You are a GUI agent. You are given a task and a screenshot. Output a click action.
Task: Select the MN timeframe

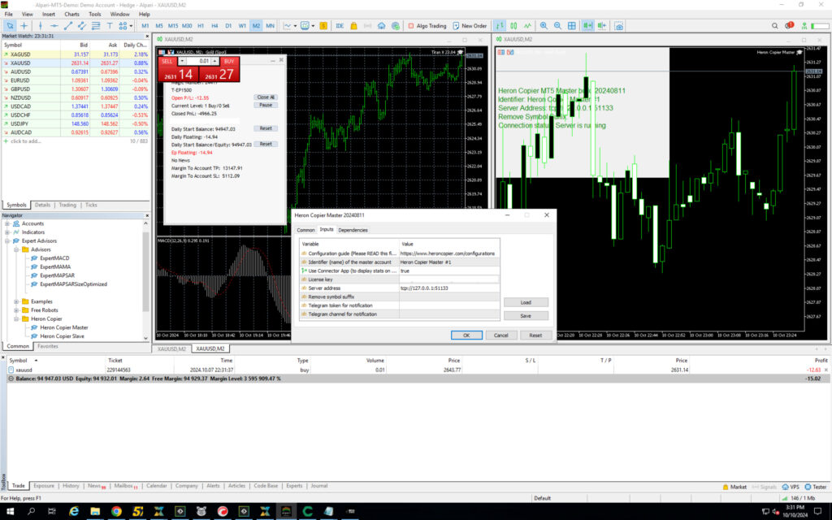270,25
